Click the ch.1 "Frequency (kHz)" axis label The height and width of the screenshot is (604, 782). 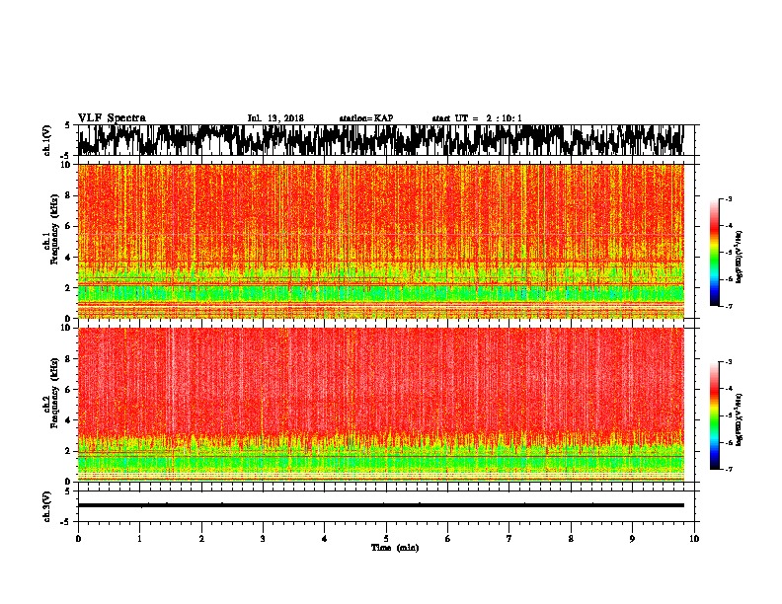[x=54, y=230]
